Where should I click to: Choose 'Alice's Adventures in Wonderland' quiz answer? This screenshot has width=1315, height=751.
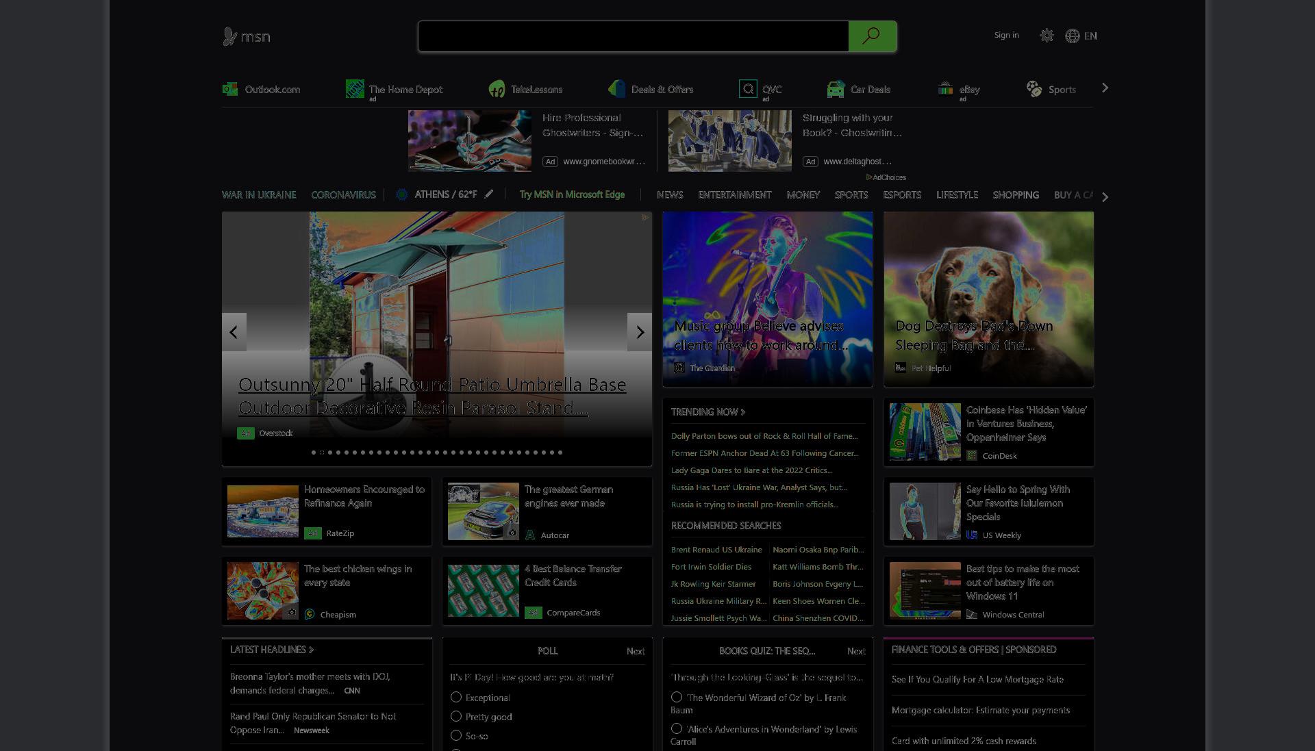pos(677,728)
